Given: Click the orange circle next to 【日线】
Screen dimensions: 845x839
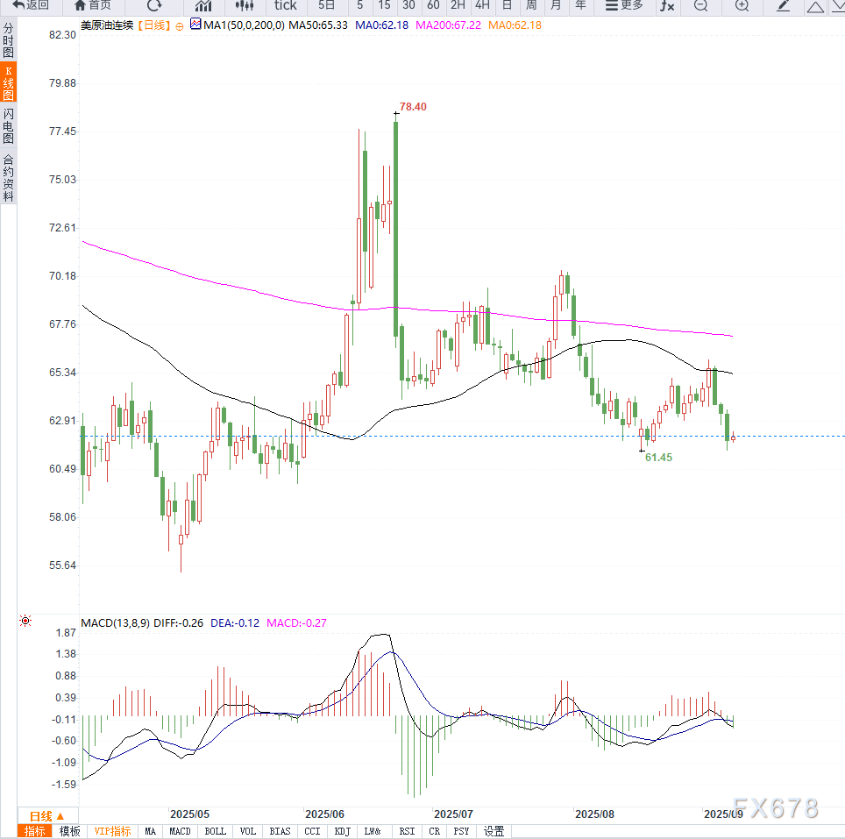Looking at the screenshot, I should tap(180, 26).
